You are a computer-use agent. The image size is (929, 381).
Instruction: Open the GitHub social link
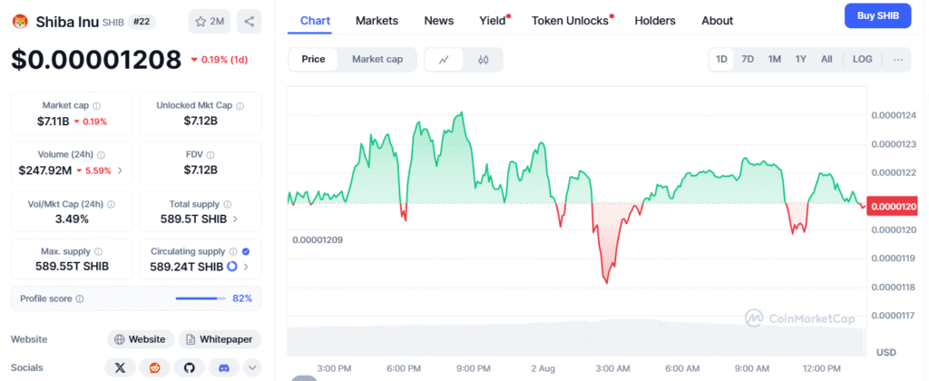[189, 368]
